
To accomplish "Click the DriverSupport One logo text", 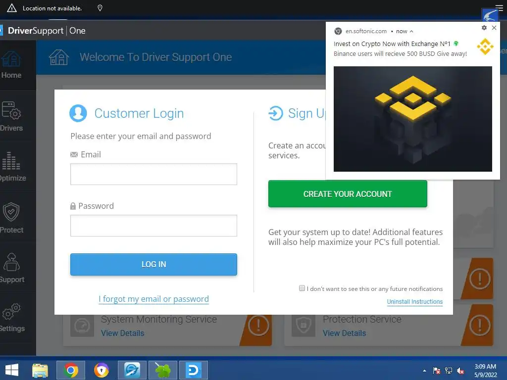I will 47,31.
